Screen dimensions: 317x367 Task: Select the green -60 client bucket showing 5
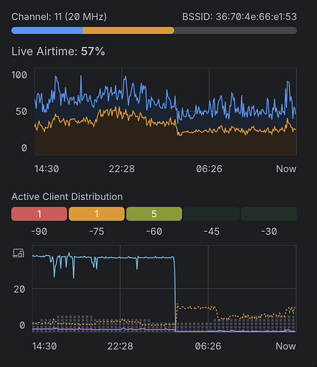154,214
